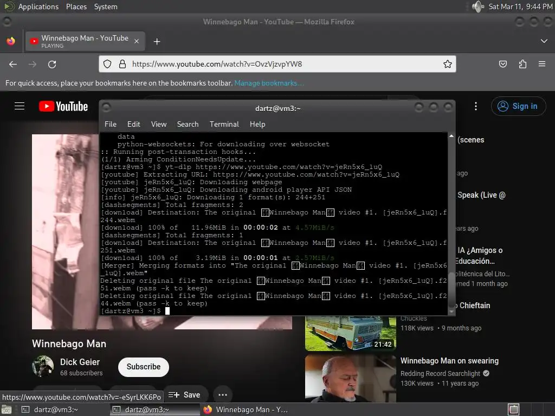Click the Winnebago Man video title
This screenshot has height=416, width=555.
(x=69, y=344)
